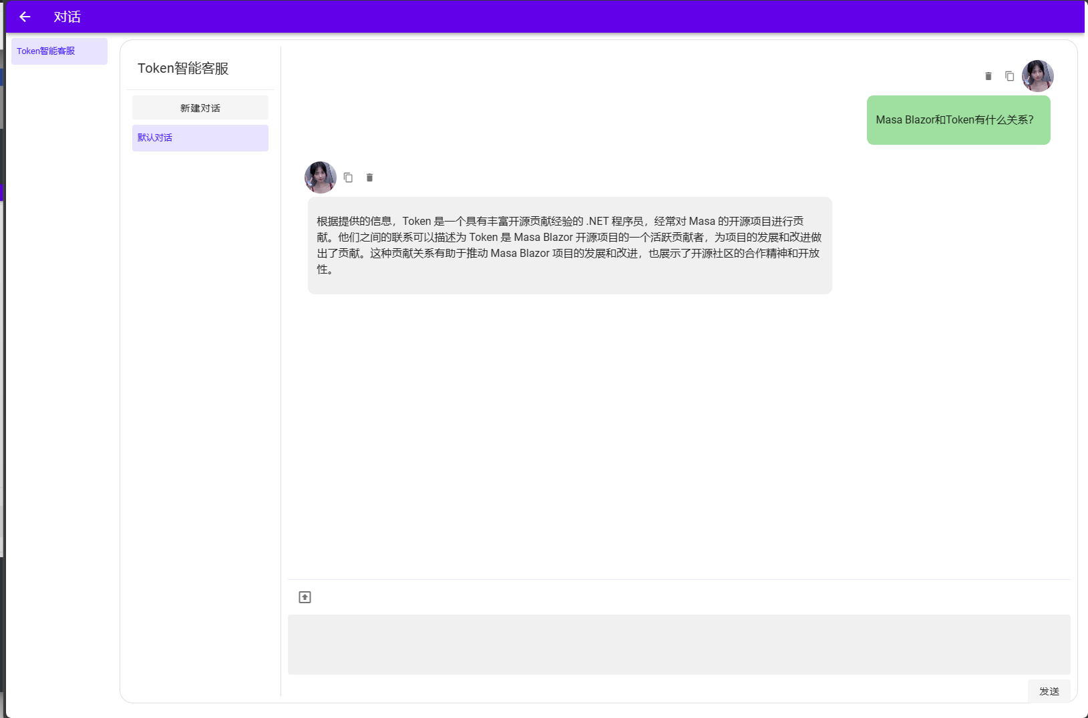Click the back arrow in the purple header

pyautogui.click(x=25, y=17)
